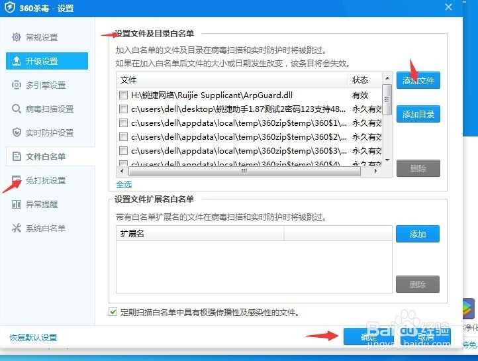
Task: Click the horizontal scrollbar thumb in file list
Action: 245,171
